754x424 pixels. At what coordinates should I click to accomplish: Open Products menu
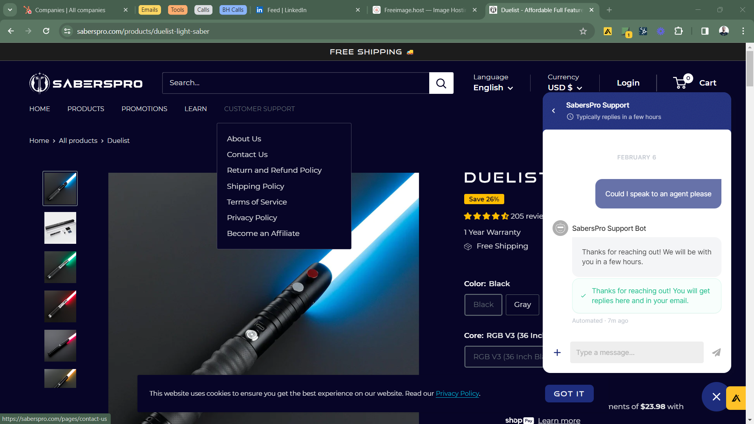(86, 109)
